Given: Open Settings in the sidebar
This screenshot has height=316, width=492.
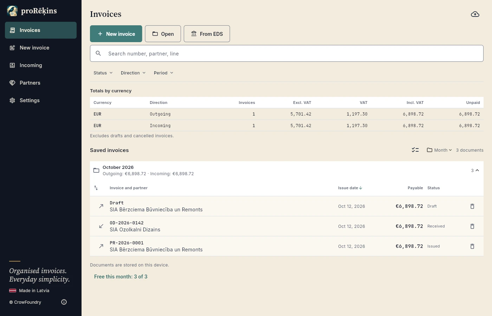Looking at the screenshot, I should click(41, 100).
